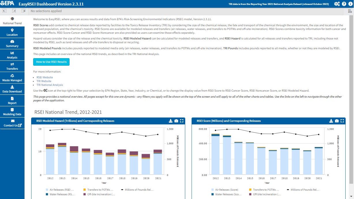Screen dimensions: 354x199
Task: Open the info icon in header
Action: click(x=350, y=4)
